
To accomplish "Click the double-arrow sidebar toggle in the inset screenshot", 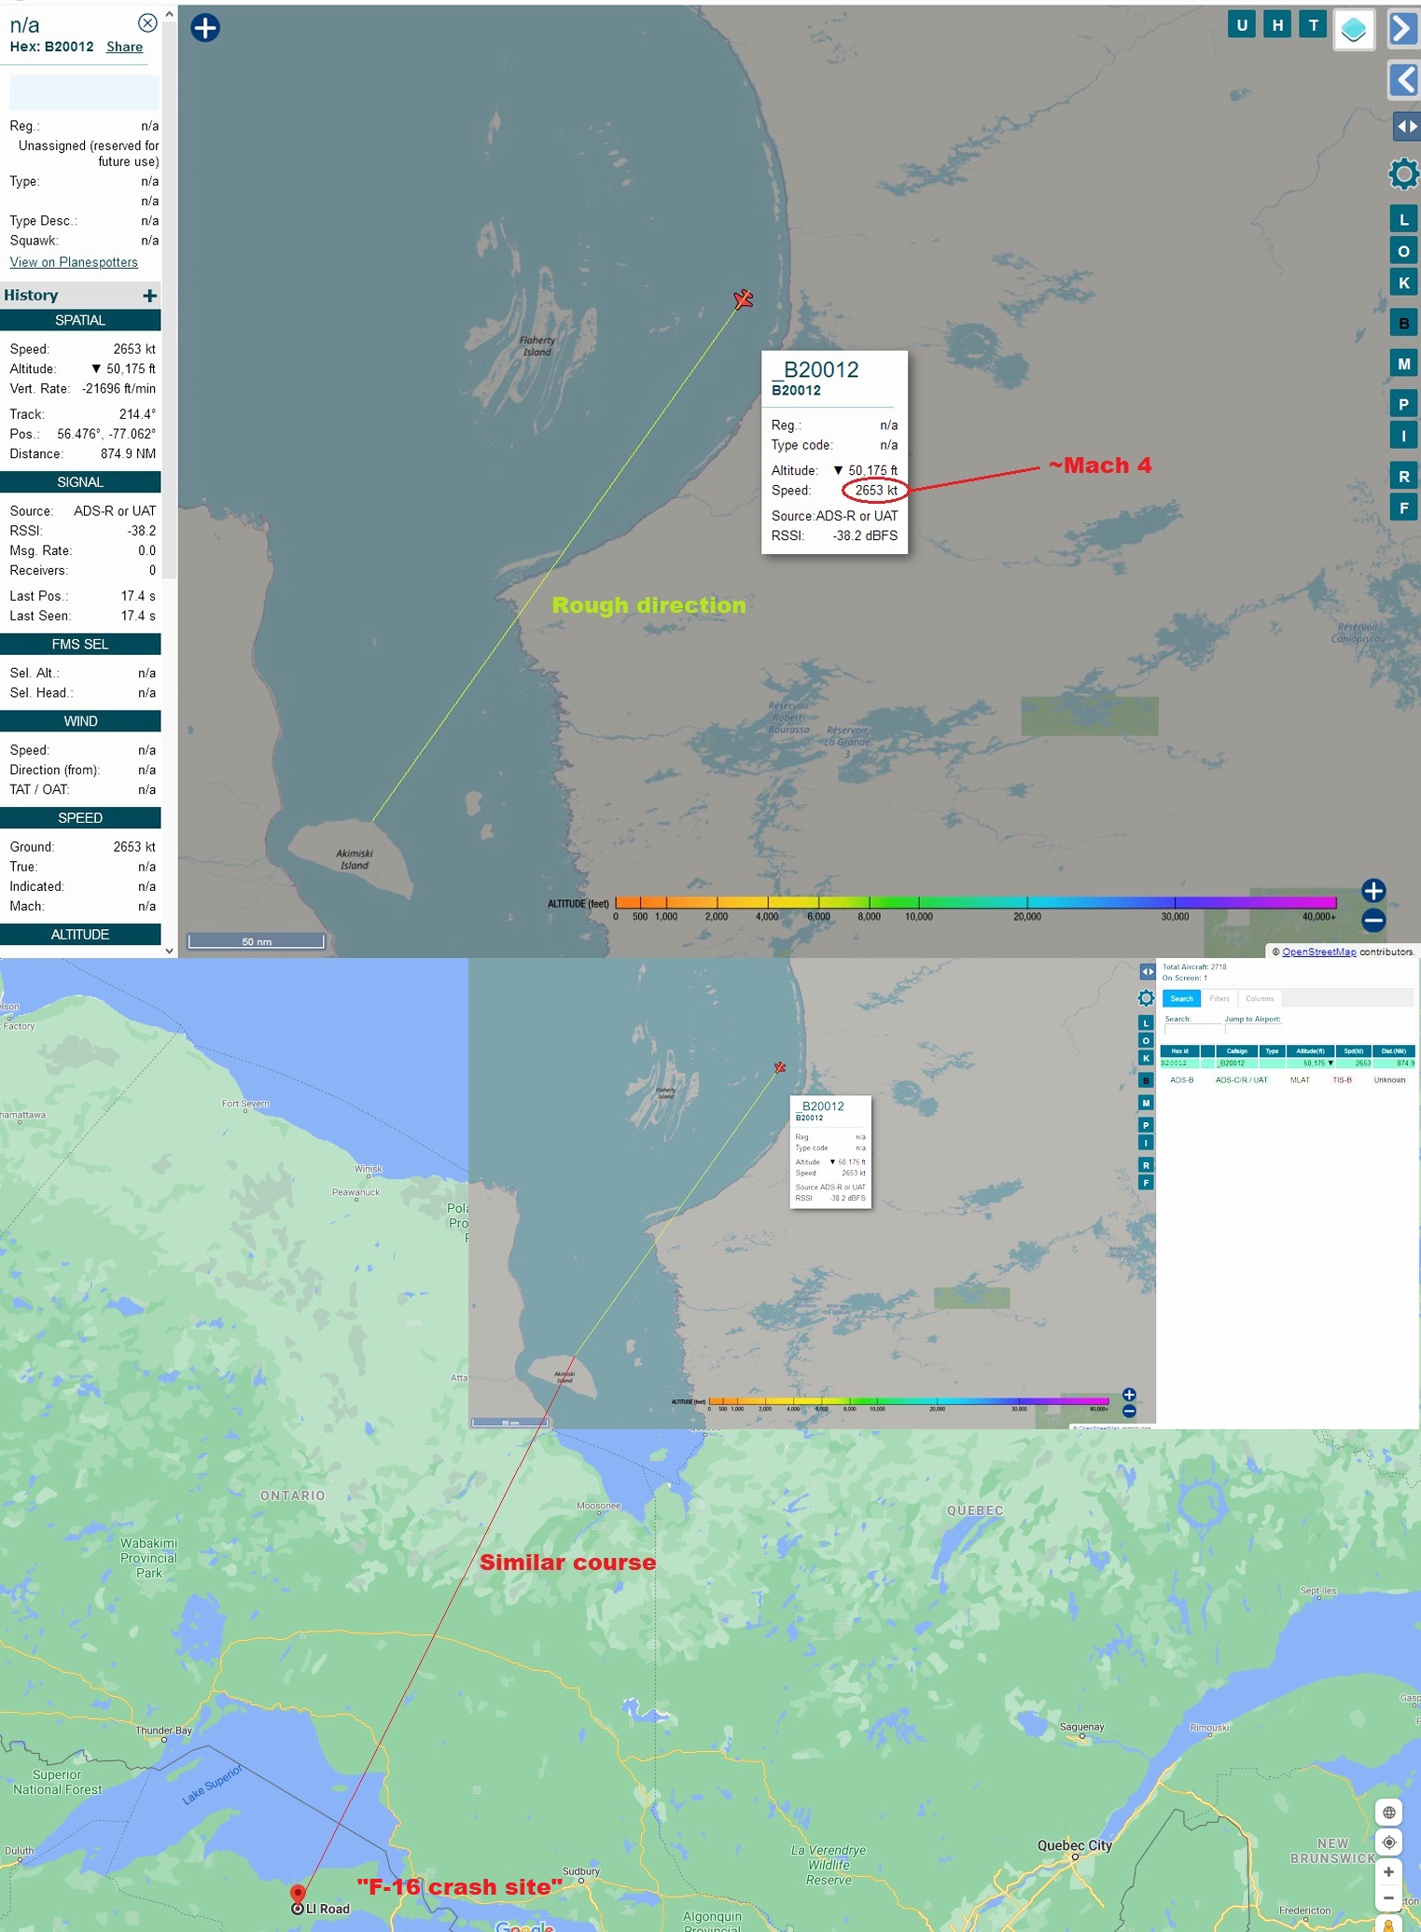I will pyautogui.click(x=1147, y=971).
